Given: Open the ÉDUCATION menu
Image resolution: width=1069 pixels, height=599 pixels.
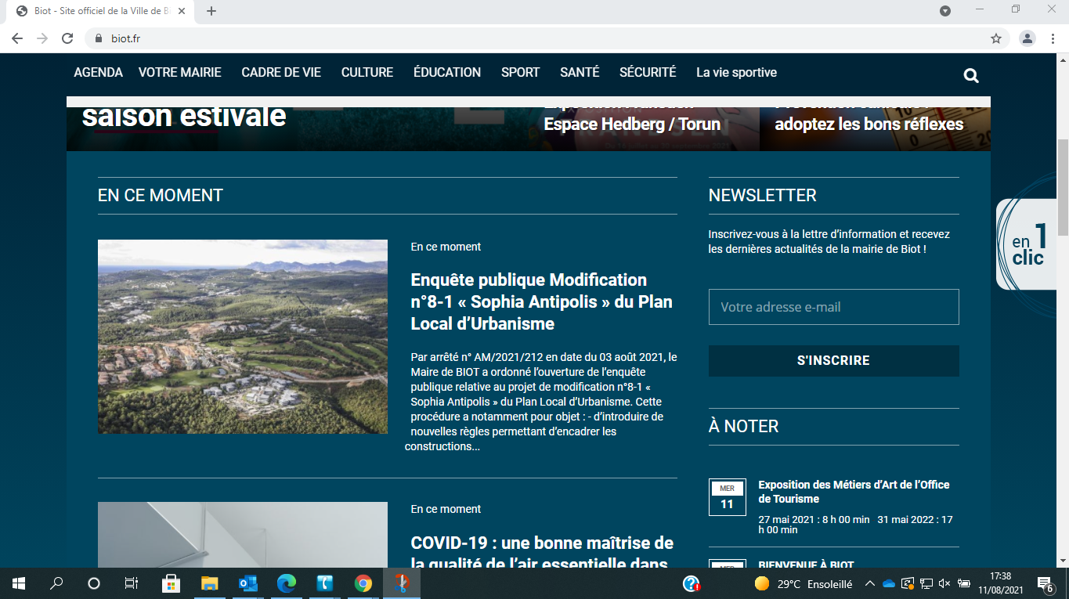Looking at the screenshot, I should [447, 72].
